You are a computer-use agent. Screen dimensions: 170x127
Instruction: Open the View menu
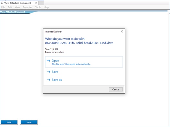pyautogui.click(x=17, y=7)
